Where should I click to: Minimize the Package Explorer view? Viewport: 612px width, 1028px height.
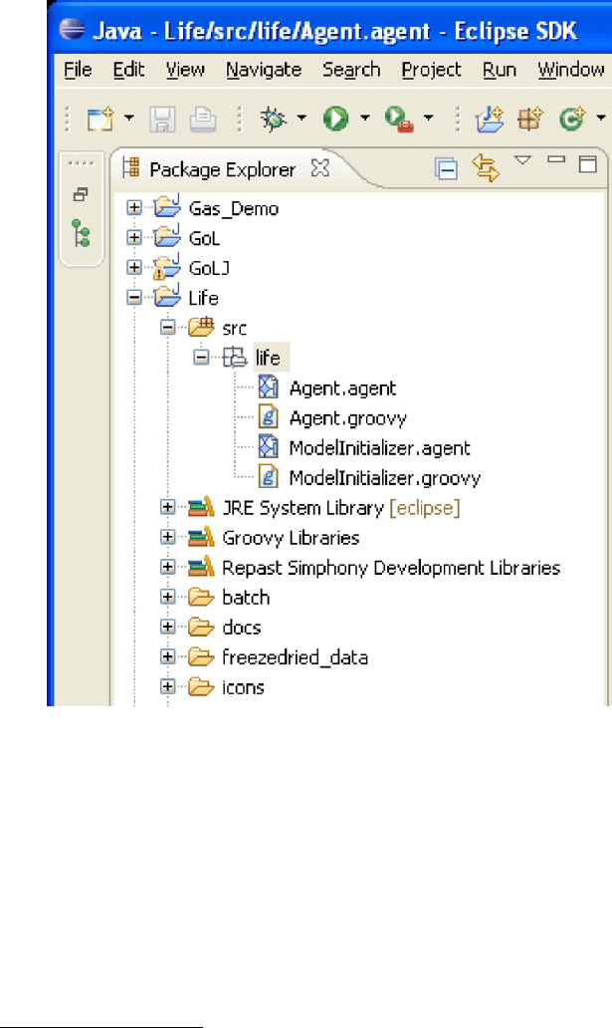(x=556, y=159)
